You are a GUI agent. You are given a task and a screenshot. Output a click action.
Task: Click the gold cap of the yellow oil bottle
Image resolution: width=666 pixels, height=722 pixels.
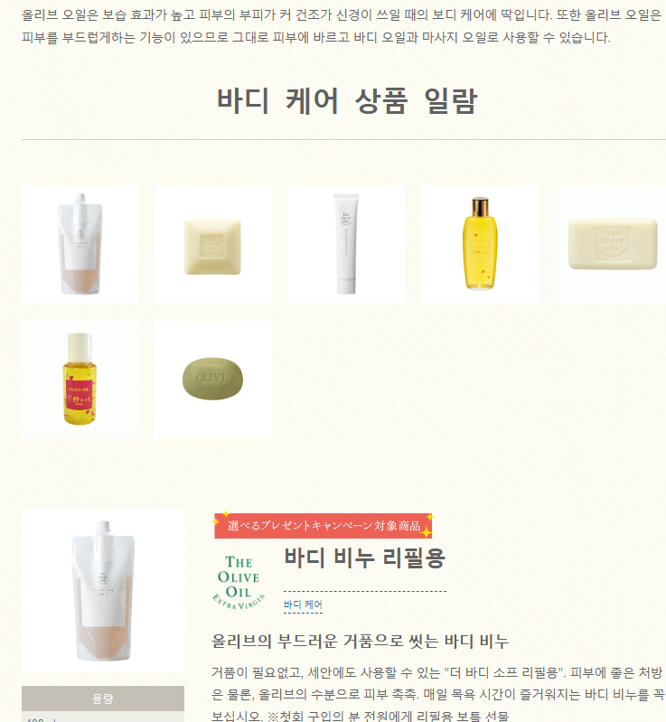480,207
